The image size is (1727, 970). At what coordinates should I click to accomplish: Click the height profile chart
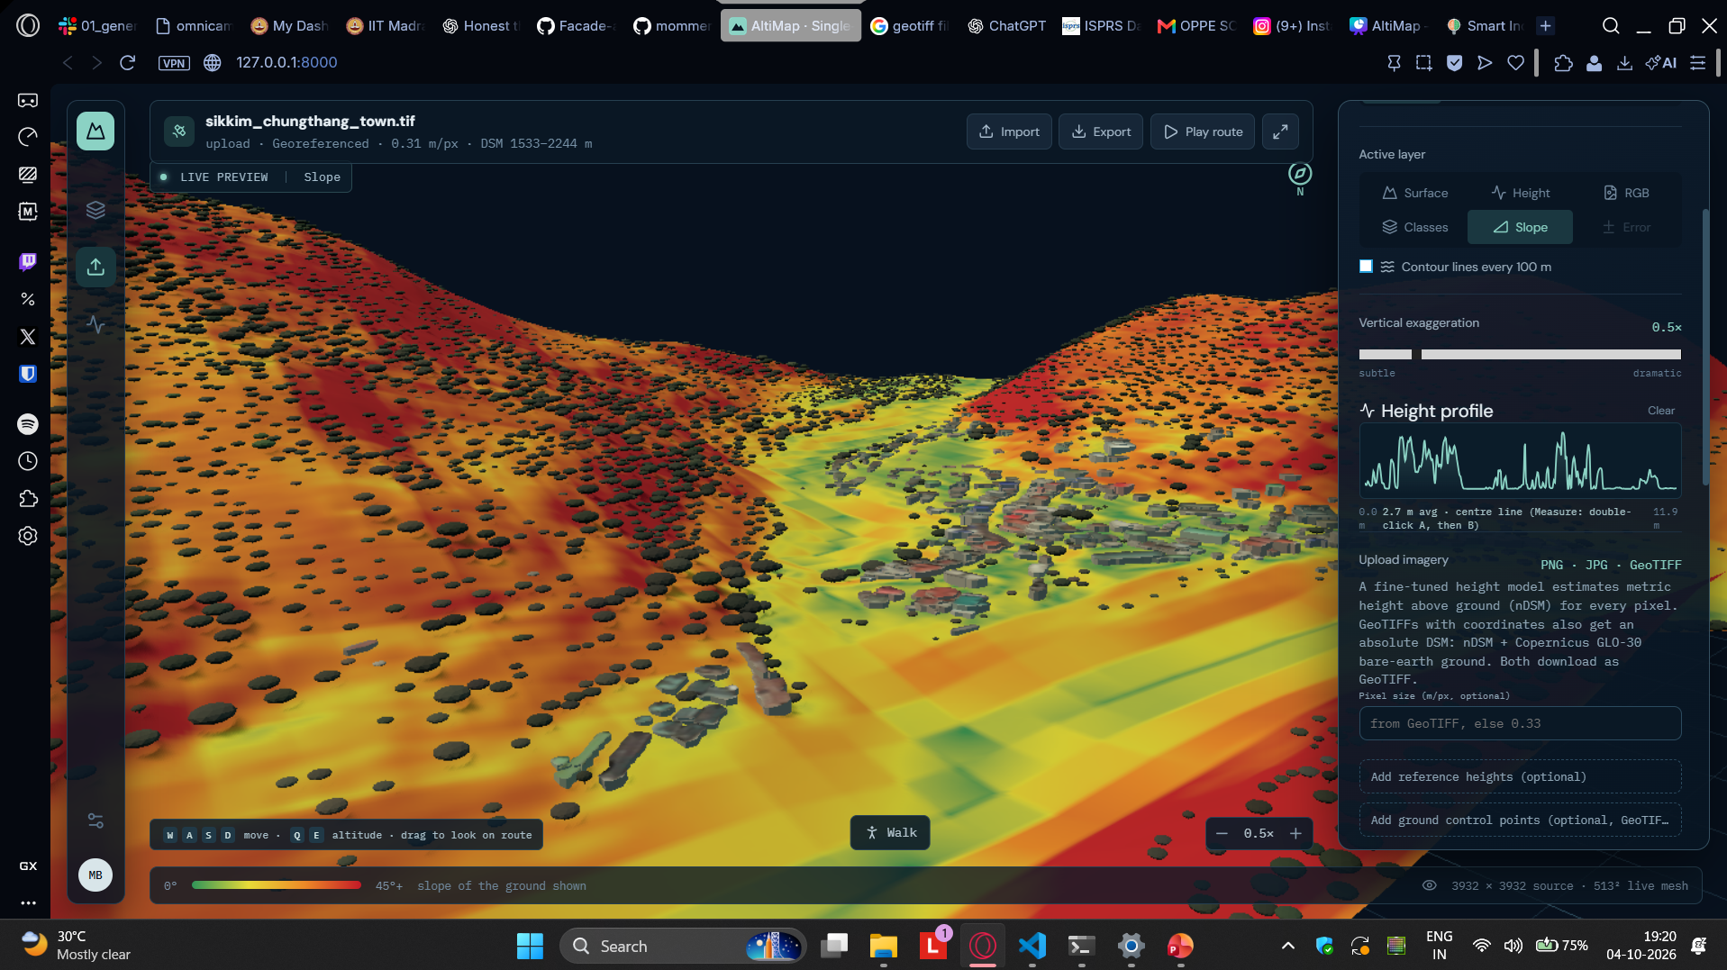coord(1520,460)
